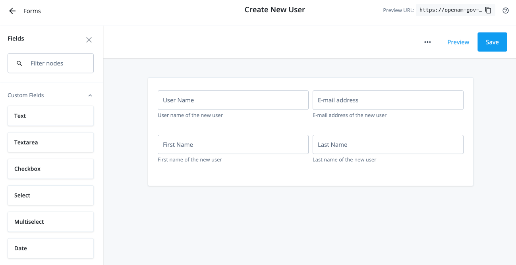The height and width of the screenshot is (265, 516).
Task: Collapse the Custom Fields section
Action: click(90, 95)
